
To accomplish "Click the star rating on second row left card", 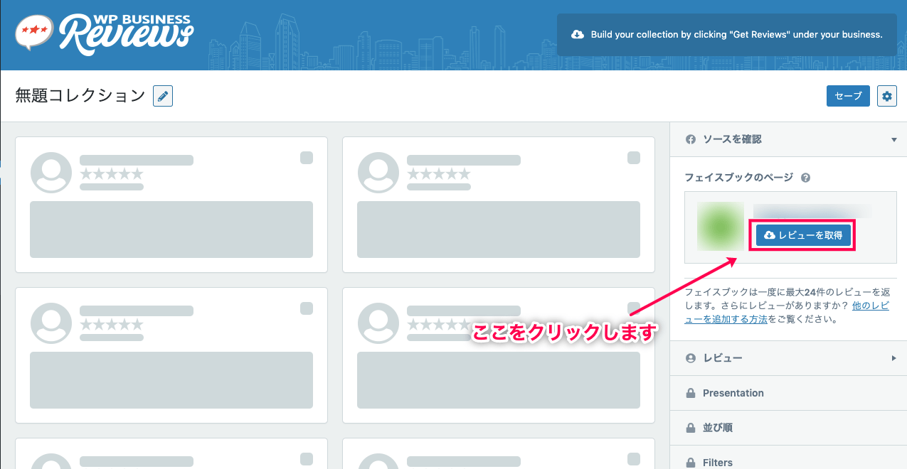I will pos(112,325).
